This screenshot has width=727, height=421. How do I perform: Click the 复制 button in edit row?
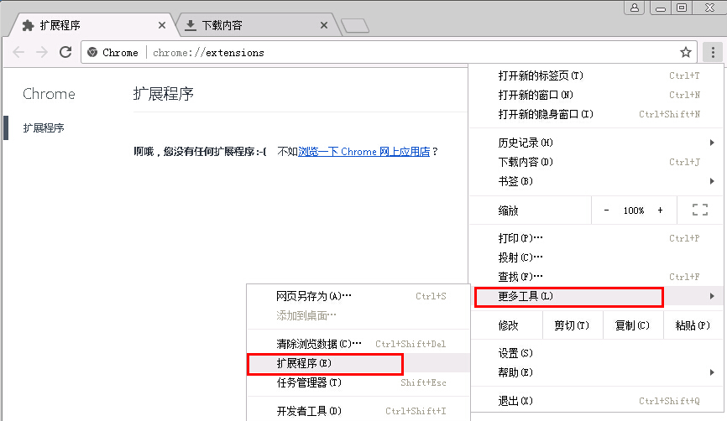pyautogui.click(x=632, y=325)
